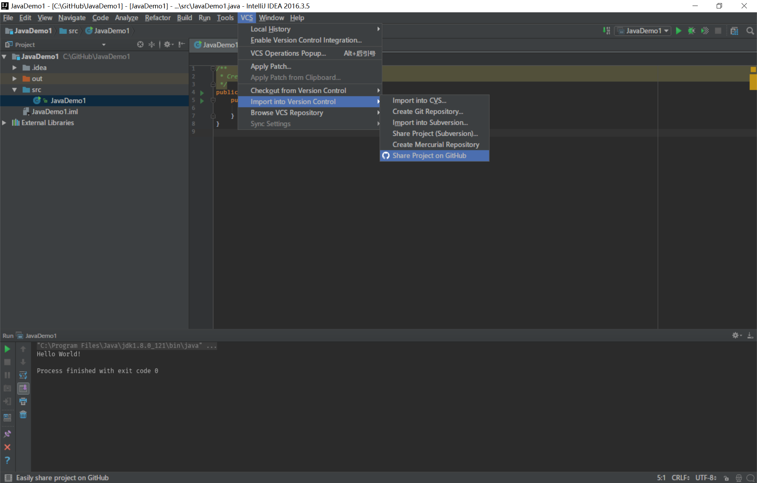Choose Share Project on GitHub
Screen dimensions: 757x483
click(435, 156)
